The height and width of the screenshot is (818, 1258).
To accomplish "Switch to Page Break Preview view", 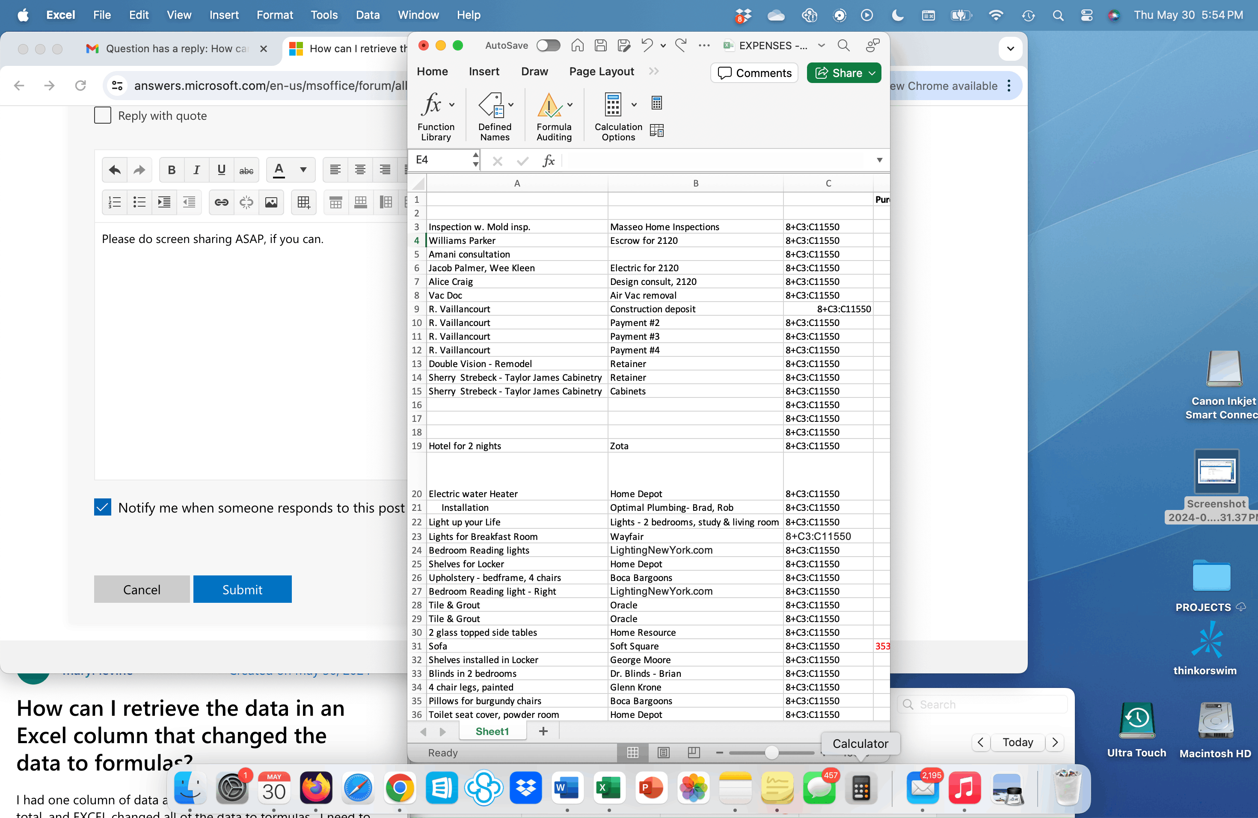I will click(694, 753).
